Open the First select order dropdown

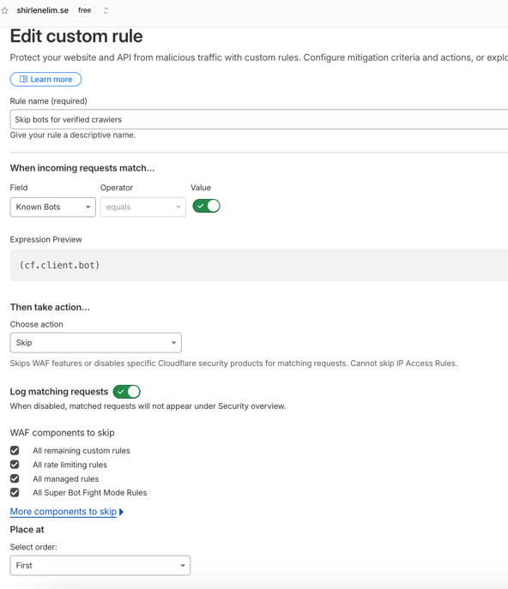click(100, 565)
